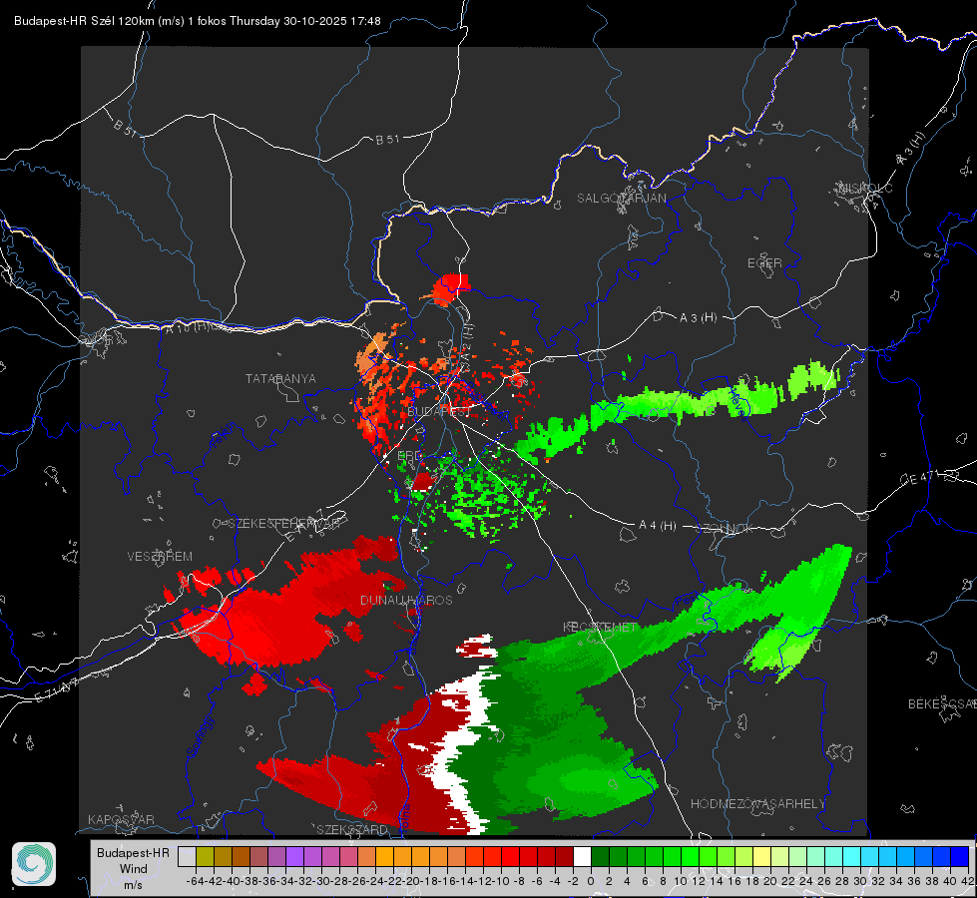Select the brown swatch between -40 and -38
Viewport: 977px width, 898px height.
point(241,856)
